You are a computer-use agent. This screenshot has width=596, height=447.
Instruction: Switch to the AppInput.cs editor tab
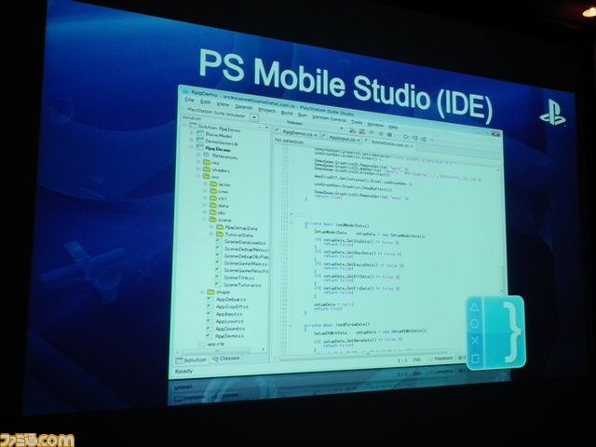click(344, 139)
